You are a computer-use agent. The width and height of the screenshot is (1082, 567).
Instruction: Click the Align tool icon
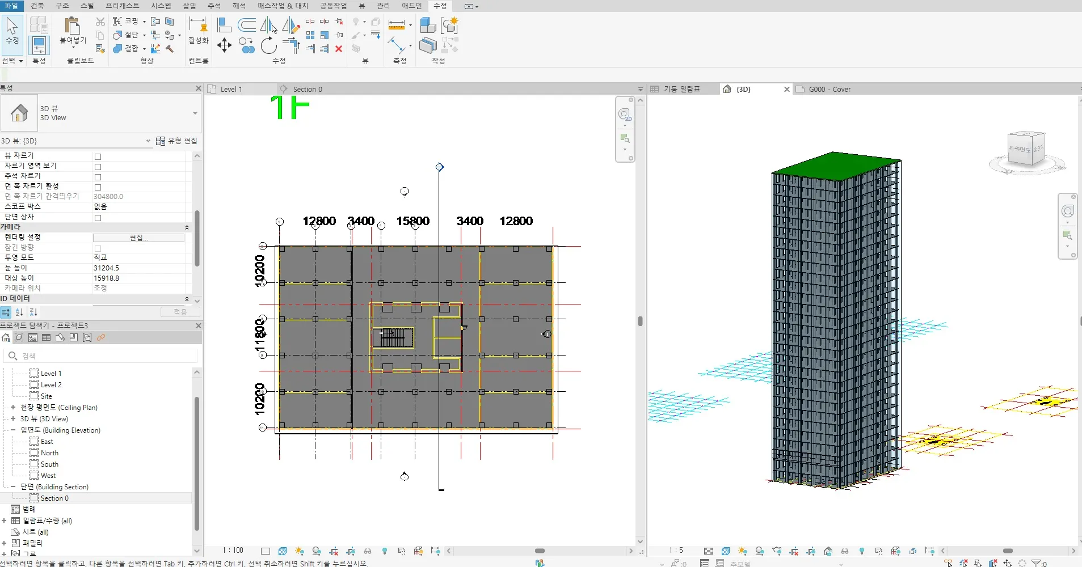tap(224, 25)
